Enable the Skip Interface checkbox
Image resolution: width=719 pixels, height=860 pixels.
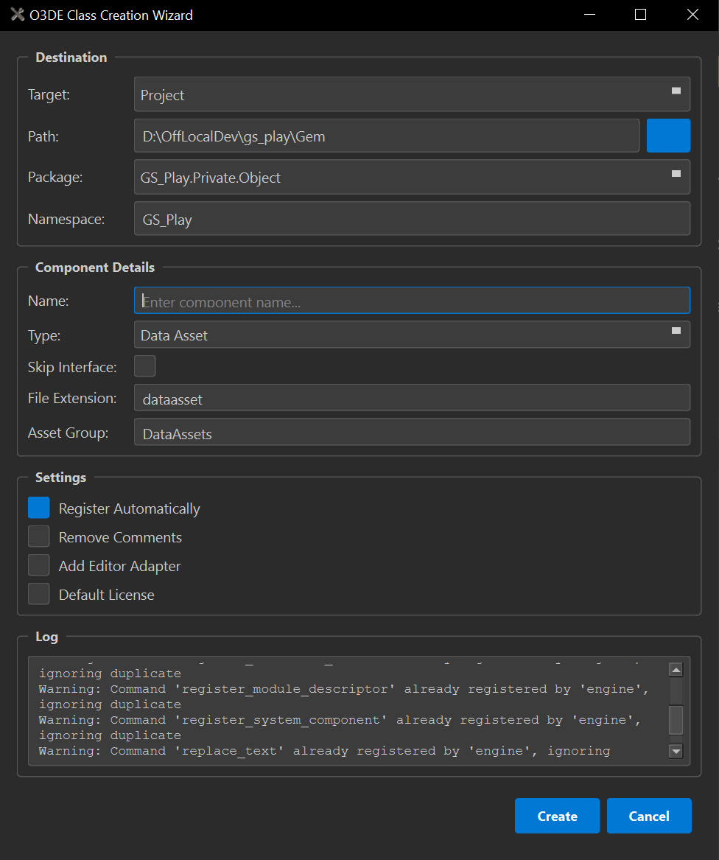(144, 366)
